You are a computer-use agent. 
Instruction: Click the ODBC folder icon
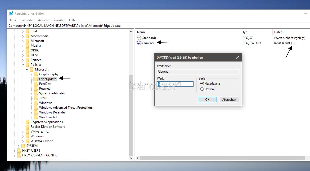pyautogui.click(x=27, y=50)
